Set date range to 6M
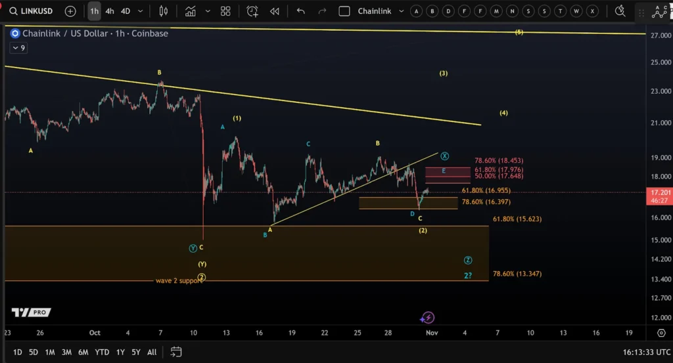Image resolution: width=673 pixels, height=363 pixels. click(83, 352)
